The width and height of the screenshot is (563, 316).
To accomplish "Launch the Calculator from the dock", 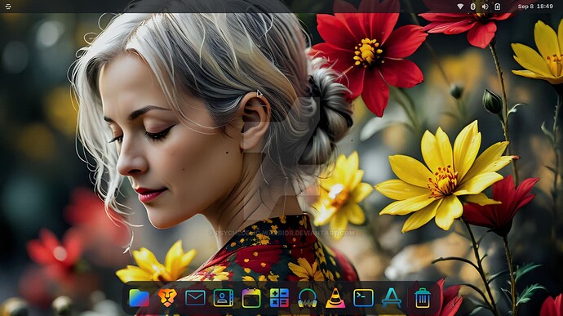I will click(x=279, y=298).
